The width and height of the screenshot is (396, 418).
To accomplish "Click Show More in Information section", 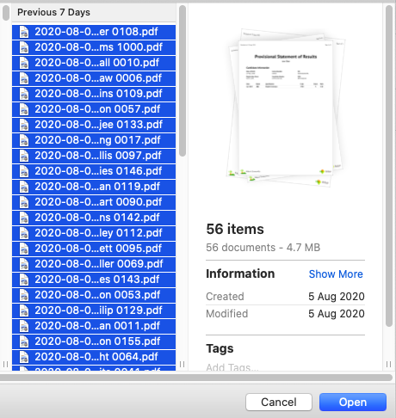I will tap(336, 274).
